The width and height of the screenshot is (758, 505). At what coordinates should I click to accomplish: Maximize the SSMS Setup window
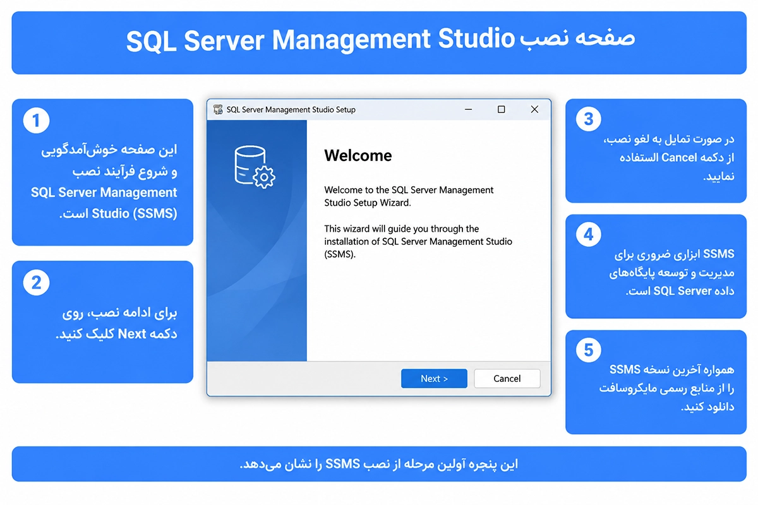click(x=502, y=109)
